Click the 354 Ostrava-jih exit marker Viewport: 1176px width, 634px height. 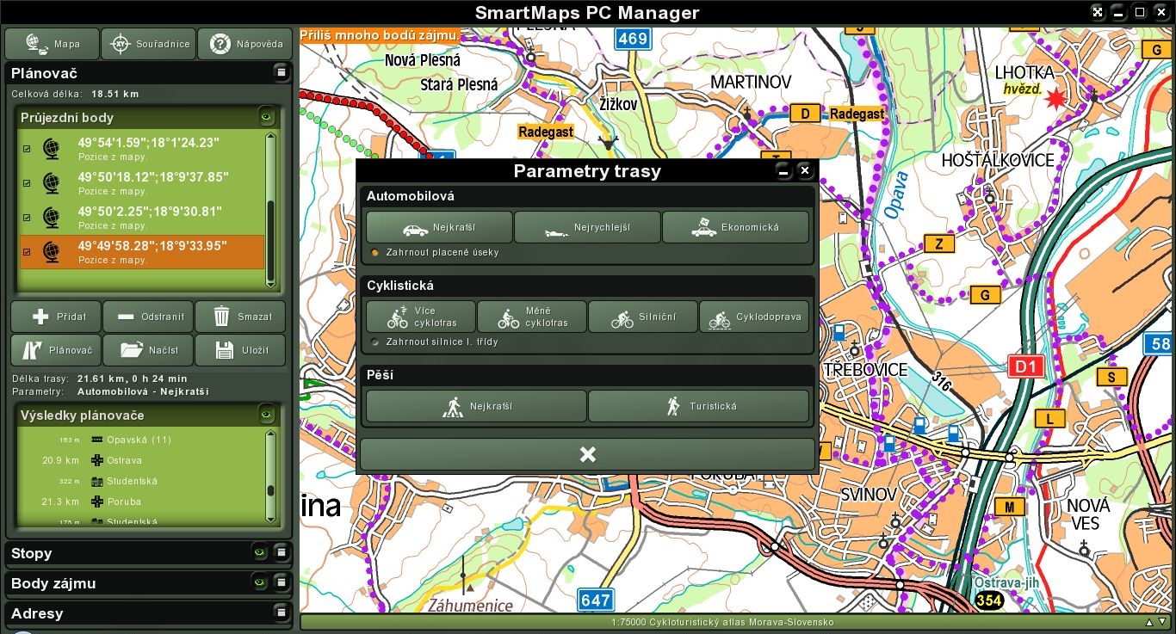click(x=989, y=600)
